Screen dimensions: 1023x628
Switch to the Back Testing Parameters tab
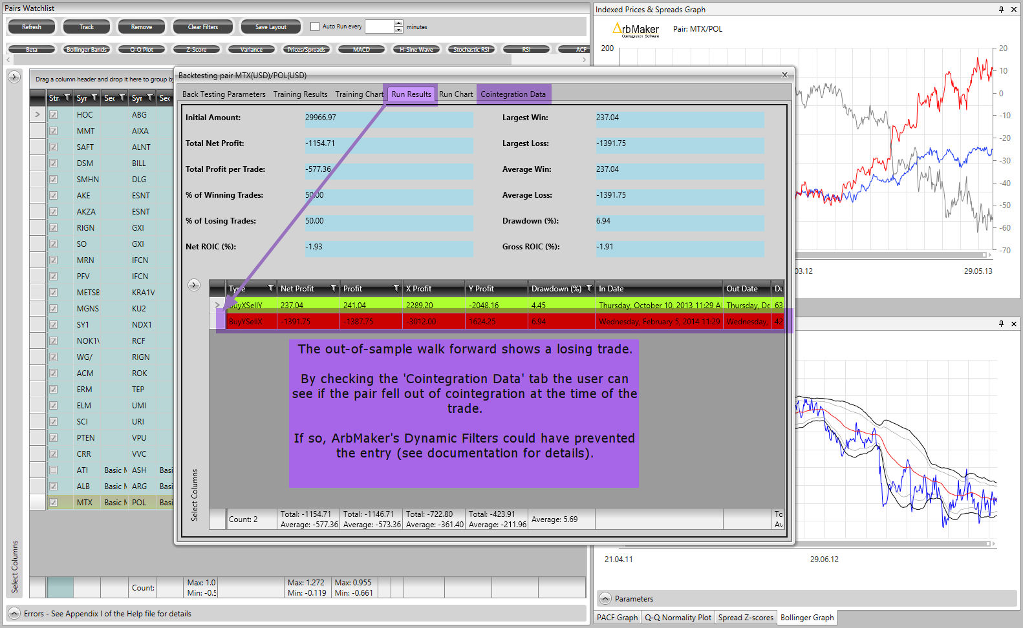coord(224,94)
